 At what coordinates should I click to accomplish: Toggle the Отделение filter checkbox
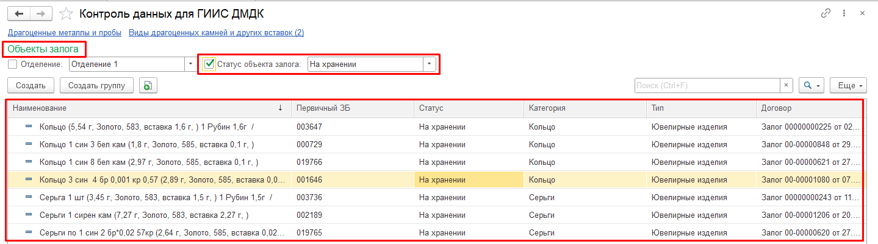(x=13, y=64)
